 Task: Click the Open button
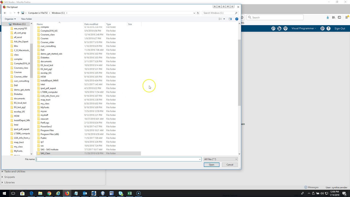pos(211,165)
